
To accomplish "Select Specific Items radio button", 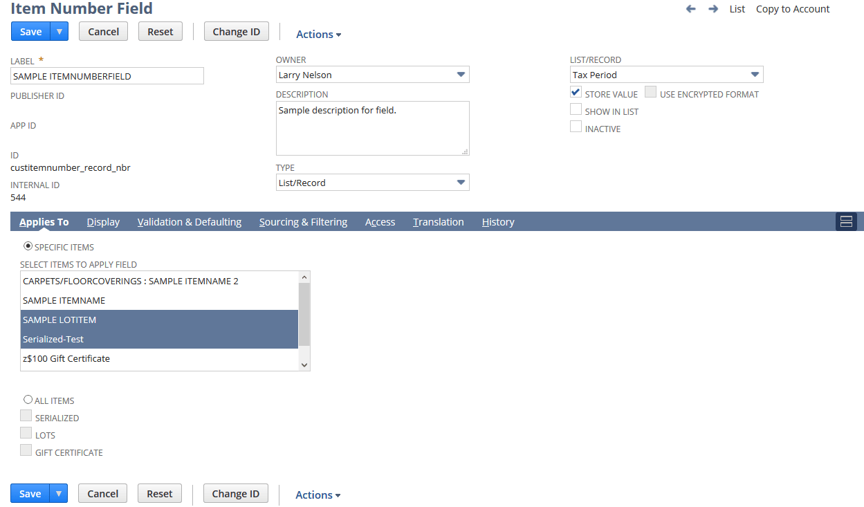I will [28, 246].
